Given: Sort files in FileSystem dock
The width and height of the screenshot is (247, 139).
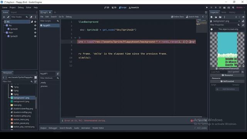Looking at the screenshot, I should pyautogui.click(x=36, y=81).
